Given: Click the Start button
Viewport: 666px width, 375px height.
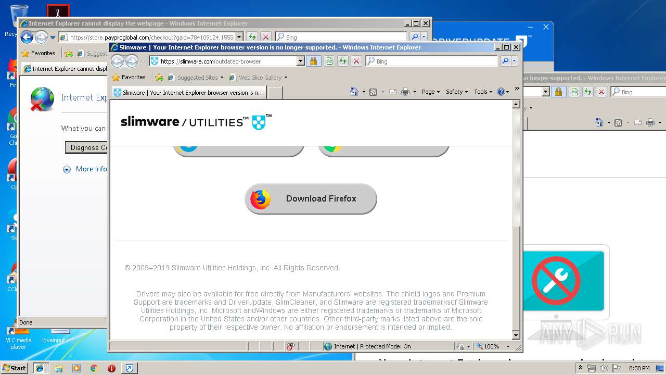Looking at the screenshot, I should 15,368.
